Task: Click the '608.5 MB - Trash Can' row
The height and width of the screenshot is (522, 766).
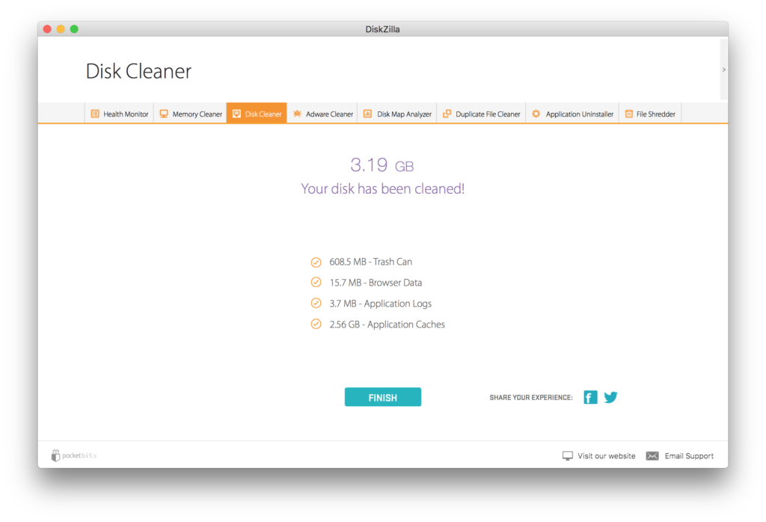Action: [361, 262]
